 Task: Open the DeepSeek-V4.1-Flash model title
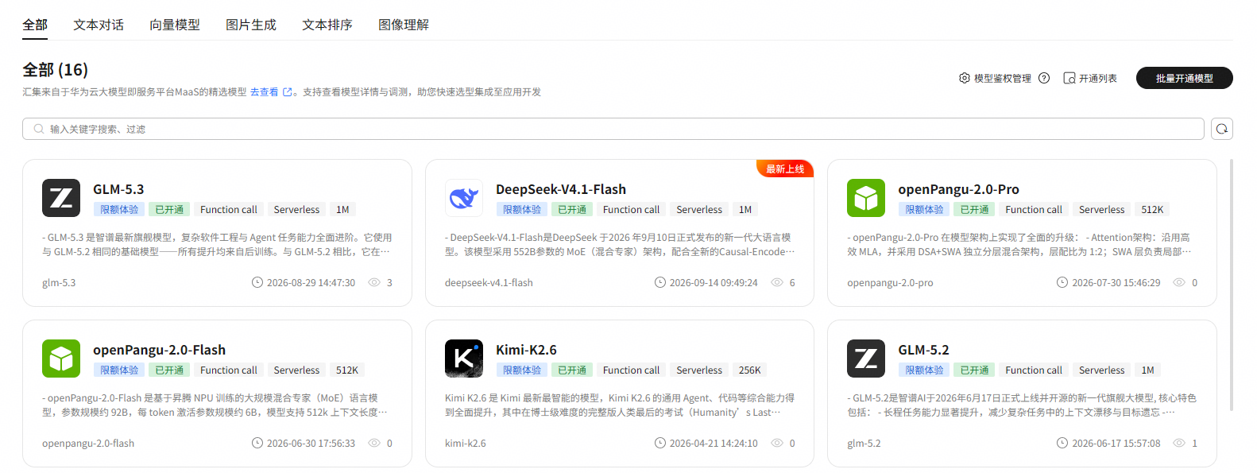click(561, 189)
